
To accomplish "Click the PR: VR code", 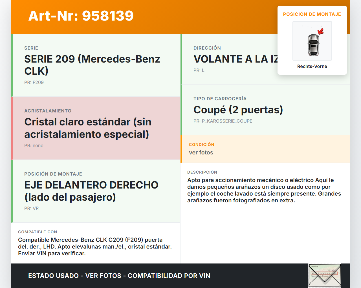I will coord(31,208).
